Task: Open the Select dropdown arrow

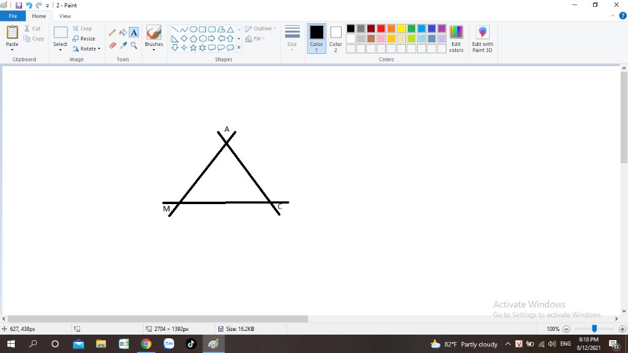Action: coord(61,50)
